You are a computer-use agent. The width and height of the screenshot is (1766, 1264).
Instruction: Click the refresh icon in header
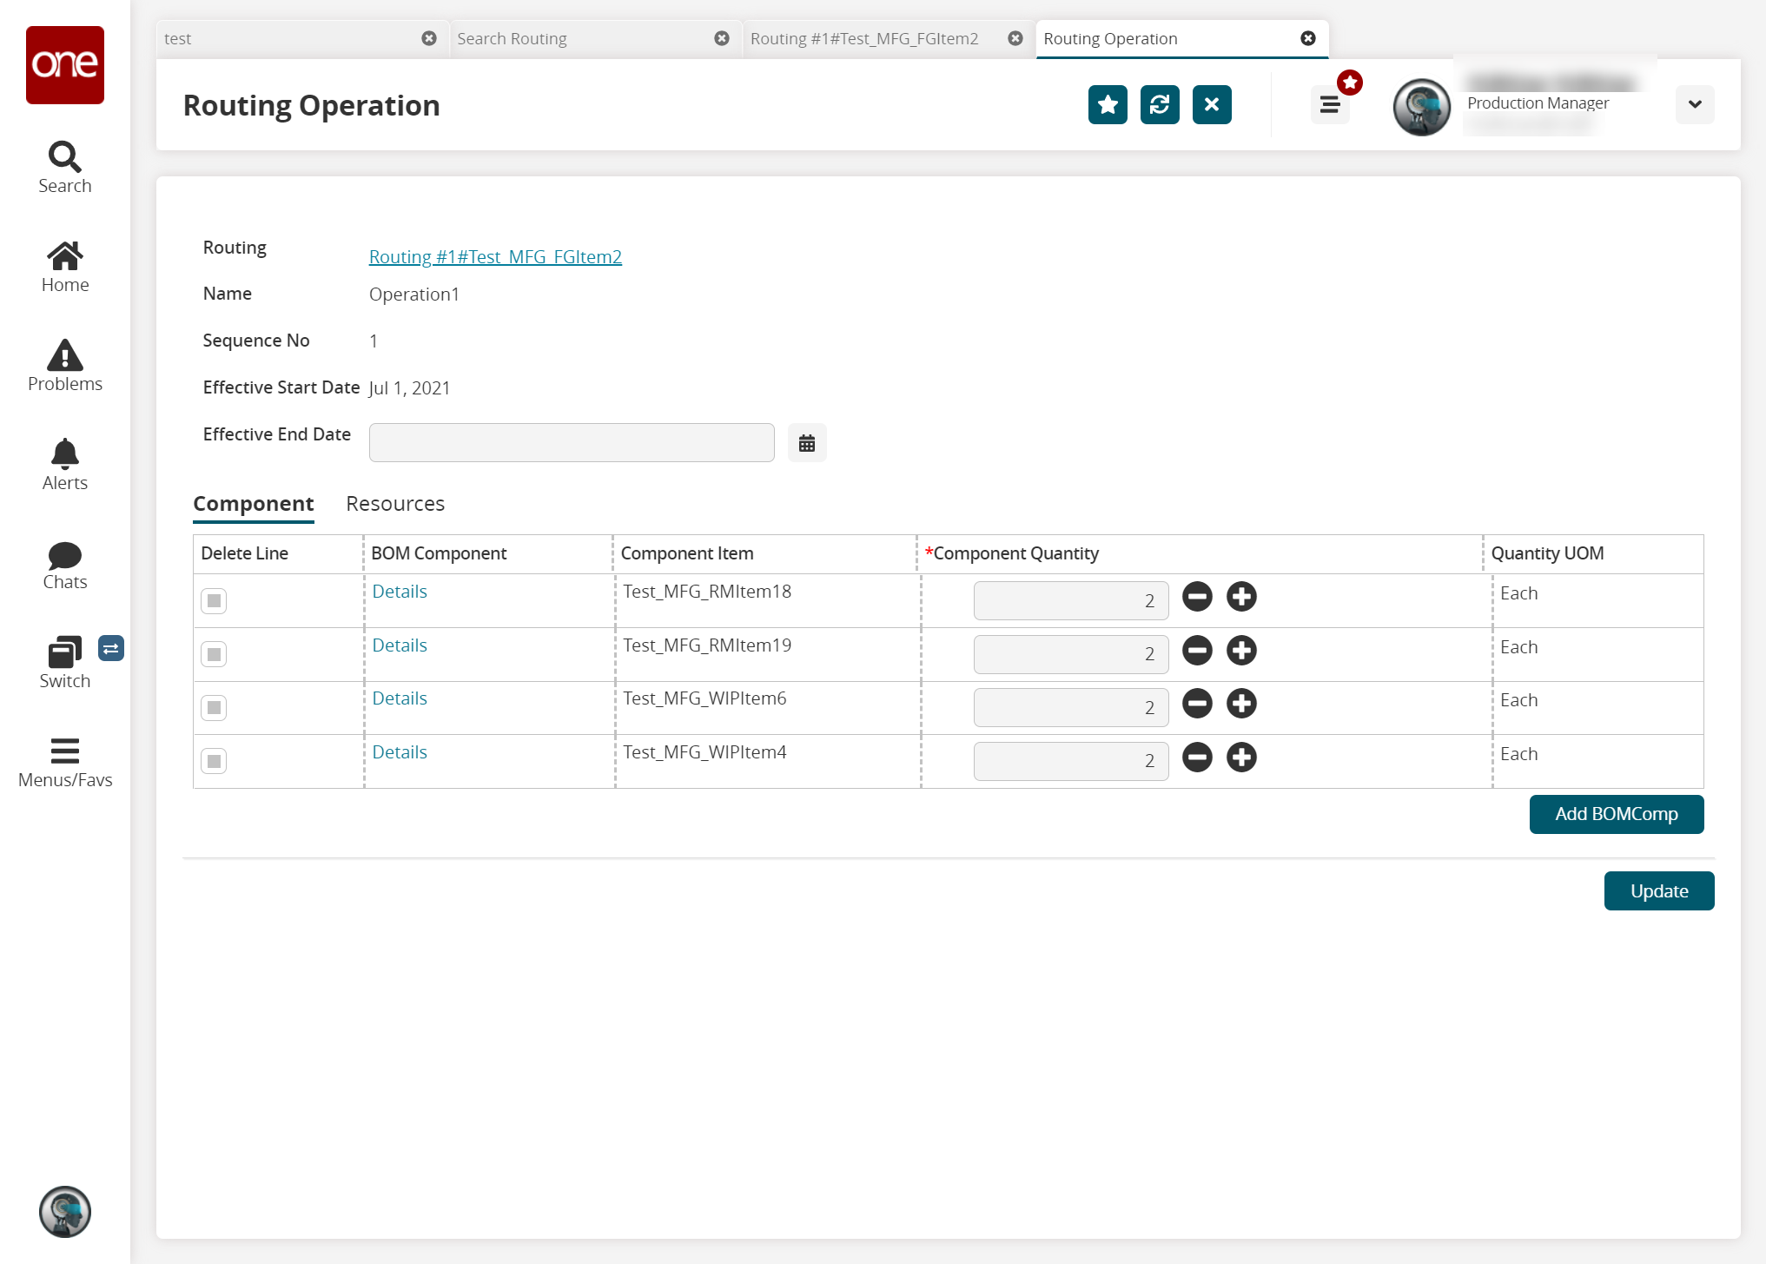tap(1160, 105)
